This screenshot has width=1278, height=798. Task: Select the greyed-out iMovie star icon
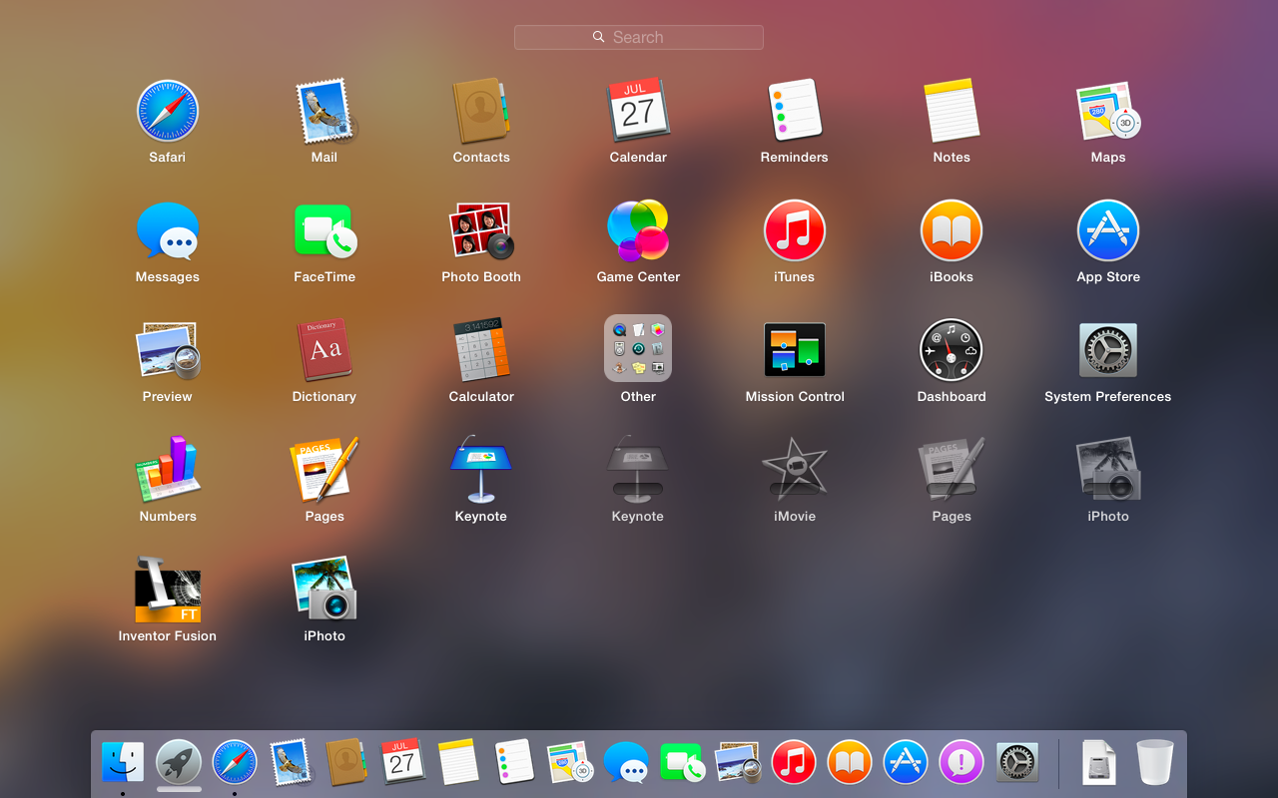795,470
